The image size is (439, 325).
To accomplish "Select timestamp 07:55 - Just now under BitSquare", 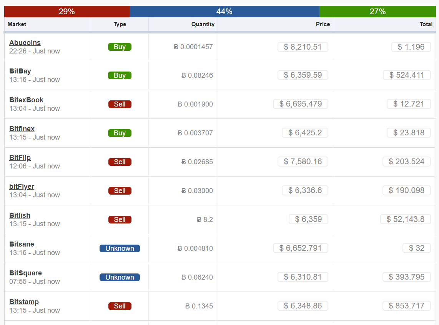I will 35,282.
